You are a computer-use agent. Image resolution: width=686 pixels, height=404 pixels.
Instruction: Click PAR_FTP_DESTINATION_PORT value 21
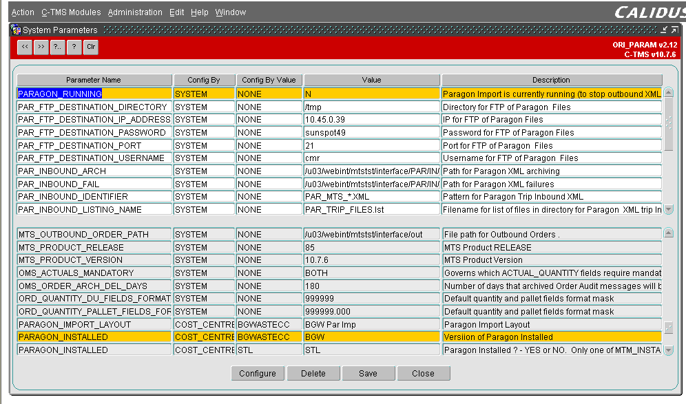click(x=372, y=146)
